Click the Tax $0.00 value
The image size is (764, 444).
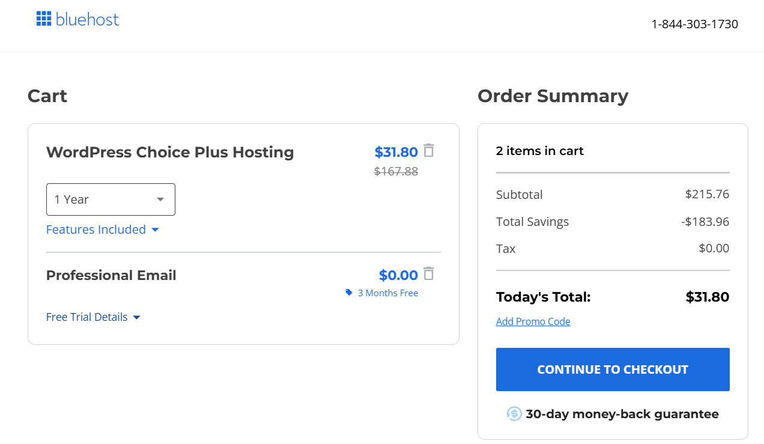[714, 249]
